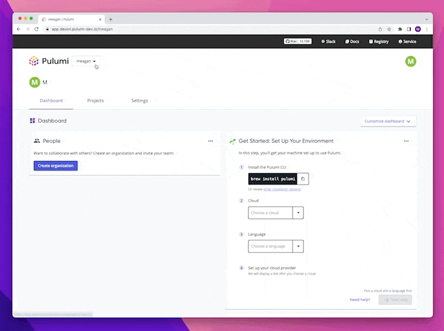Open Registry in the top bar
444x331 pixels.
pos(379,42)
